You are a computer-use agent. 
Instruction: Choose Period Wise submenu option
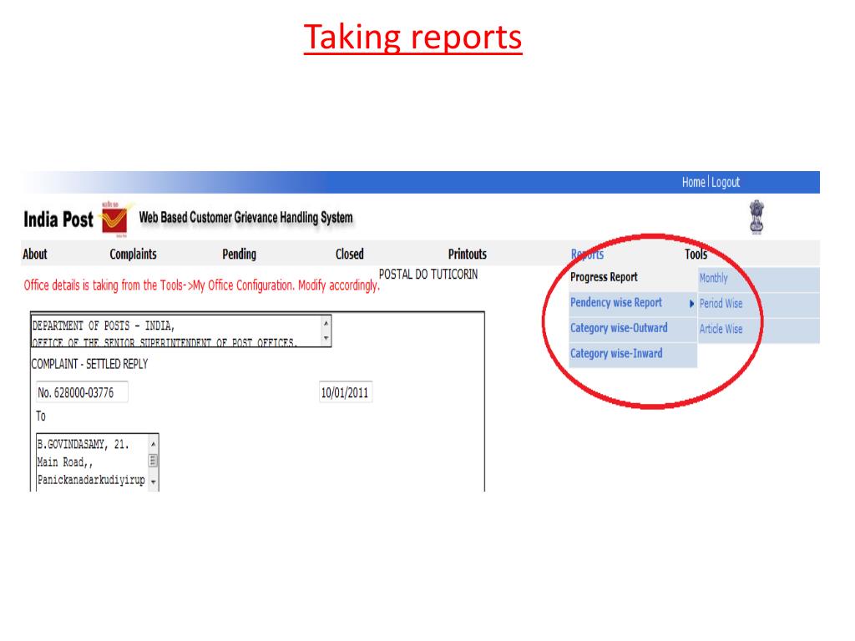[758, 304]
